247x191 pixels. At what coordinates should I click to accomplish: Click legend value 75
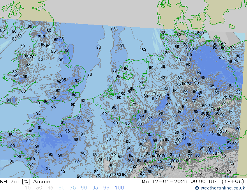coord(72,188)
